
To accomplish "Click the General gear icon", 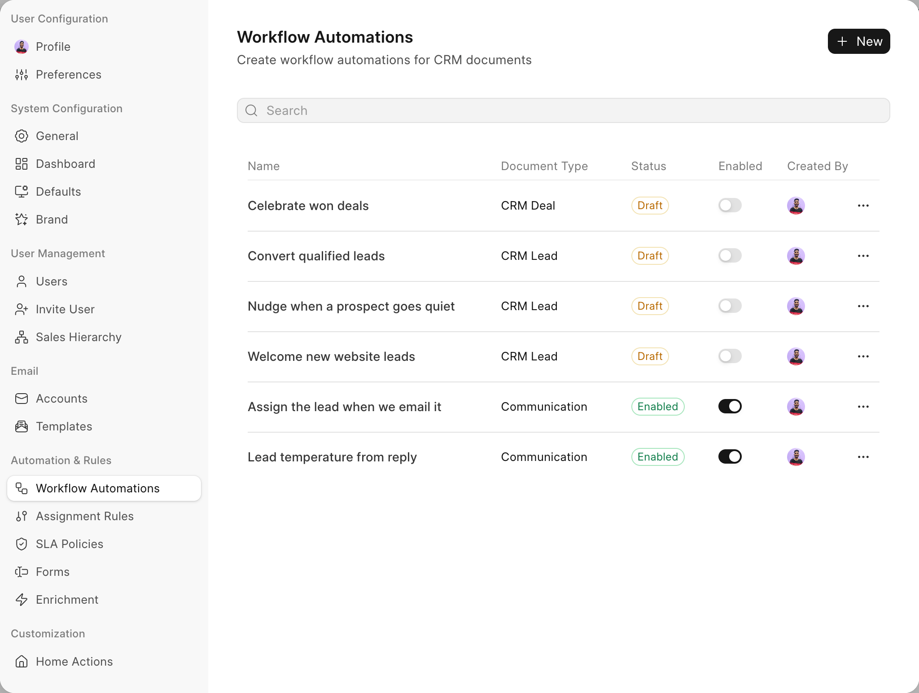I will point(22,136).
